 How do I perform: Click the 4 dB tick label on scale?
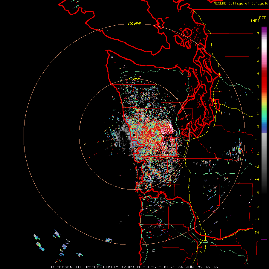(258, 74)
